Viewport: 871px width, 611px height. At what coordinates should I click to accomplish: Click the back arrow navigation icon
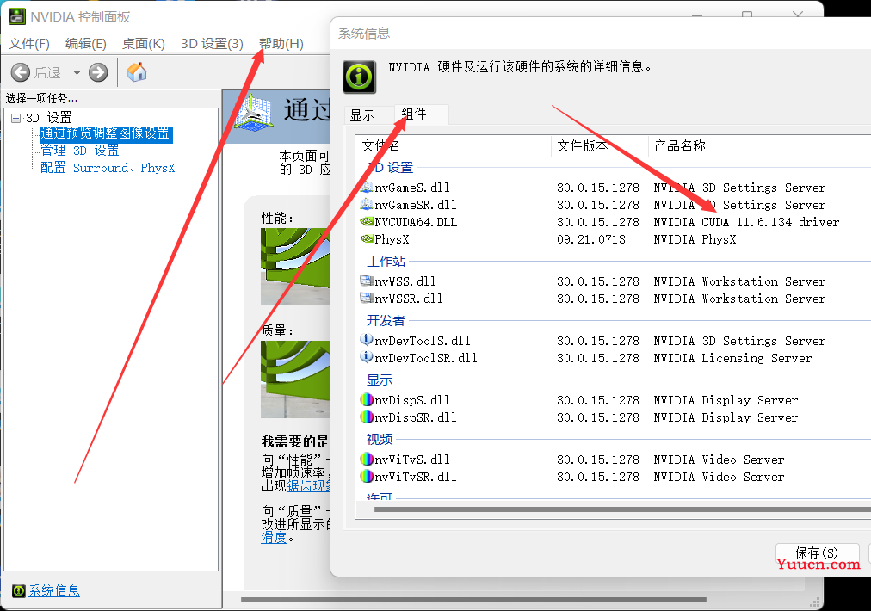pyautogui.click(x=21, y=72)
